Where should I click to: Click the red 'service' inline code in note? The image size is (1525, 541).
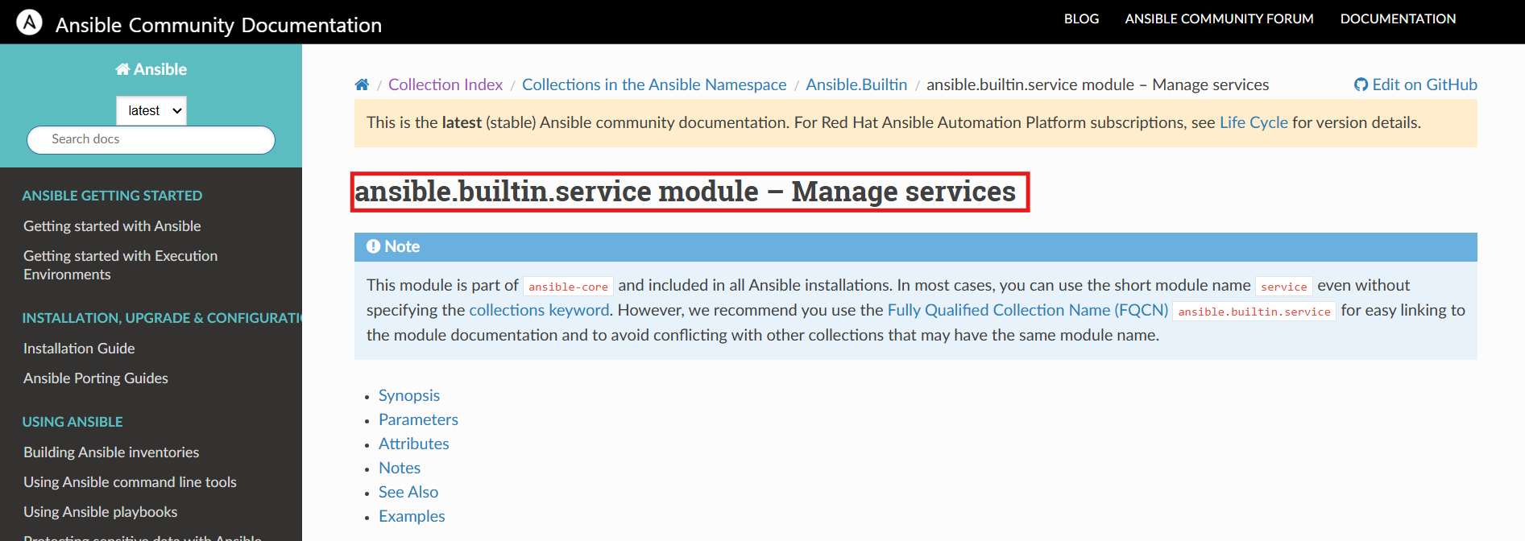coord(1284,287)
